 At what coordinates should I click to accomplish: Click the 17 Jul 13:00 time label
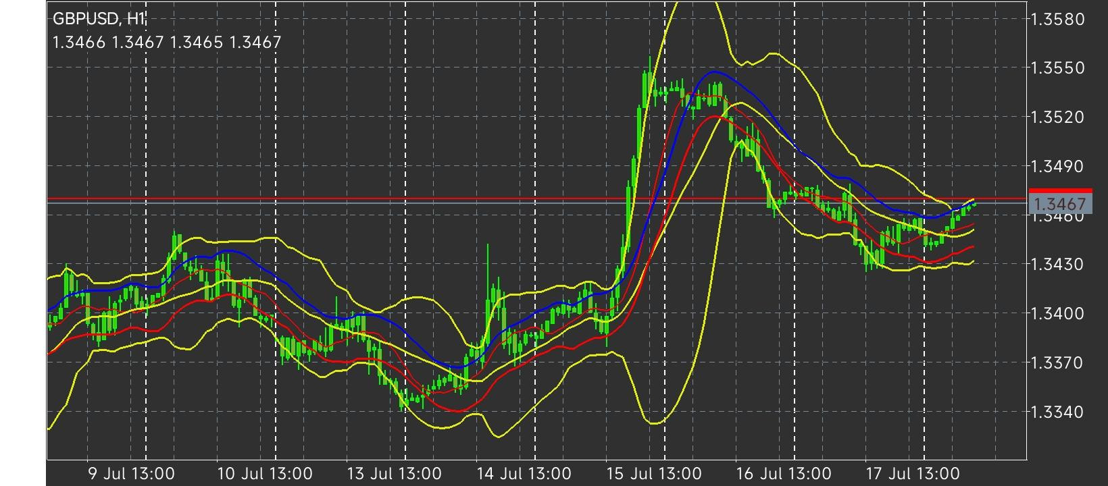coord(912,474)
